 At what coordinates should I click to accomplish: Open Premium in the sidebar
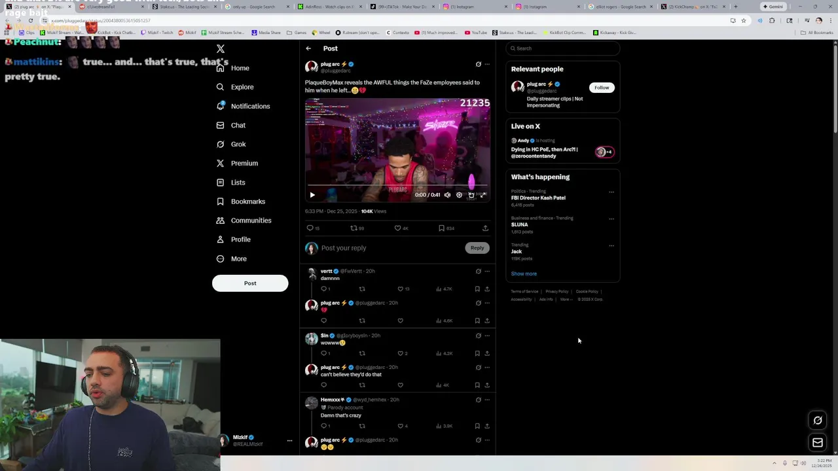point(236,163)
